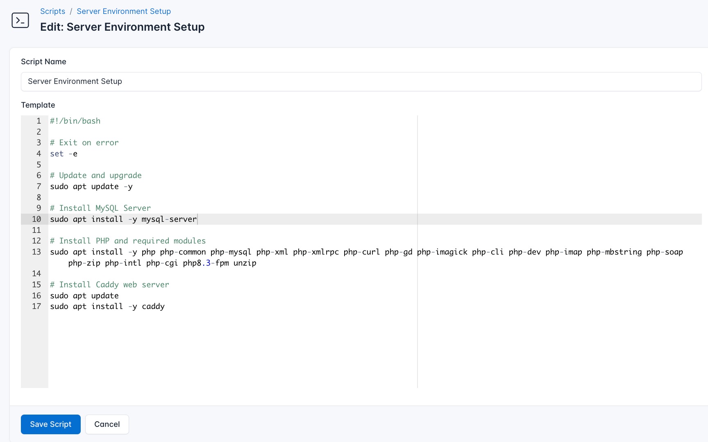Place cursor on sudo apt install -y caddy
708x442 pixels.
tap(107, 306)
